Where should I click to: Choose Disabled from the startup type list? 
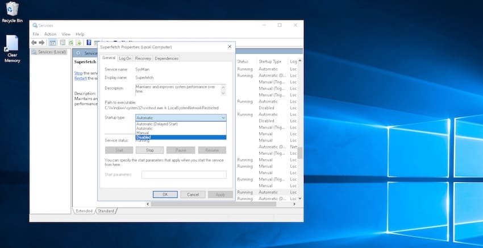point(181,137)
